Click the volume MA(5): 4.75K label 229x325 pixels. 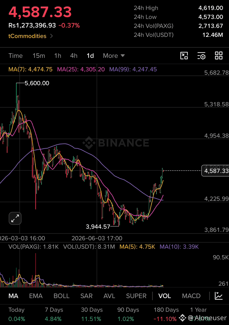pos(137,247)
